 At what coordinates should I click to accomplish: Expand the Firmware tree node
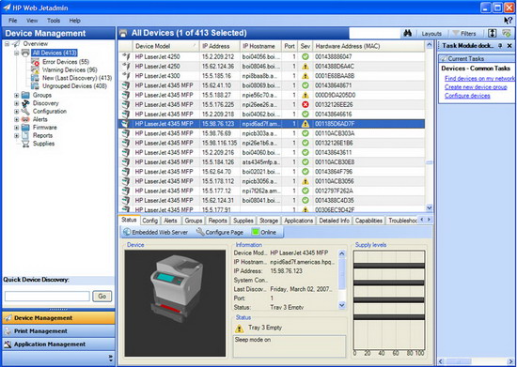pos(17,128)
